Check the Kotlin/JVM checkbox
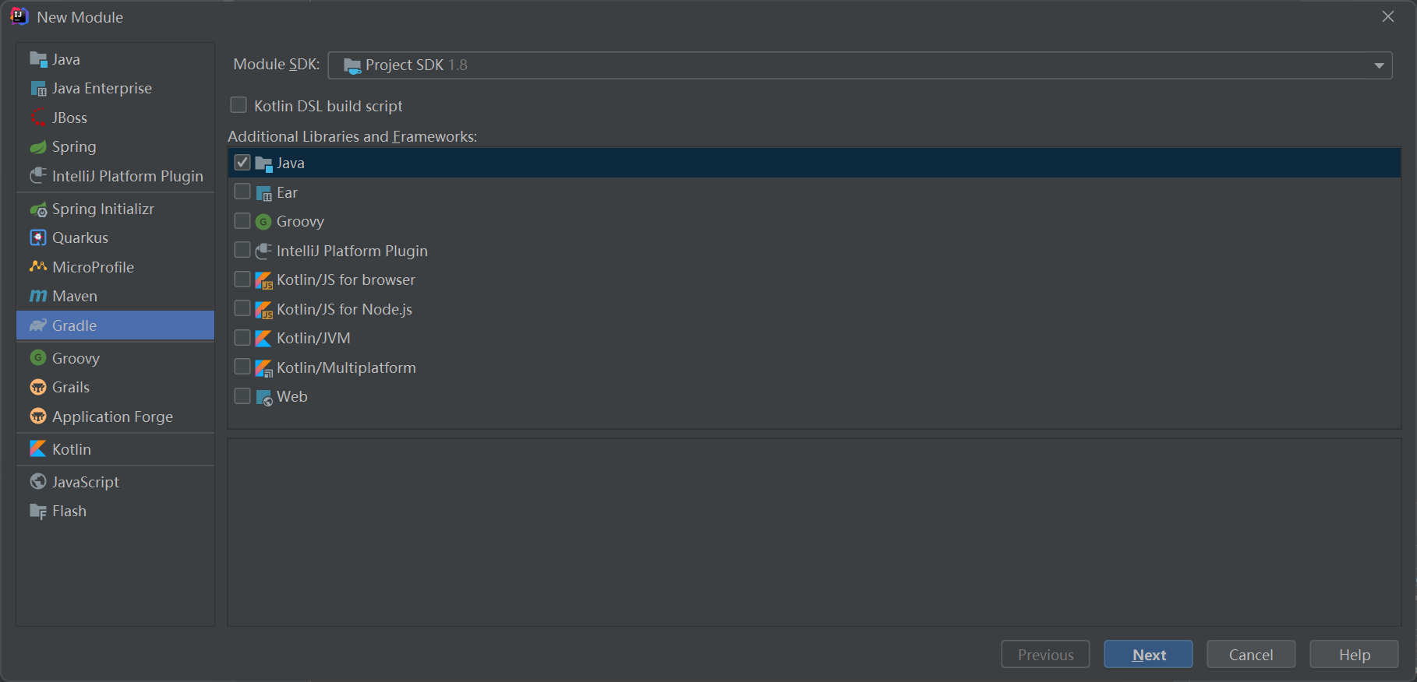Screen dimensions: 1417x682 pos(242,337)
